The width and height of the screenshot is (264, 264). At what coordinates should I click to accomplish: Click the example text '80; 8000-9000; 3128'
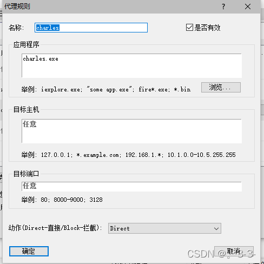tap(71, 200)
